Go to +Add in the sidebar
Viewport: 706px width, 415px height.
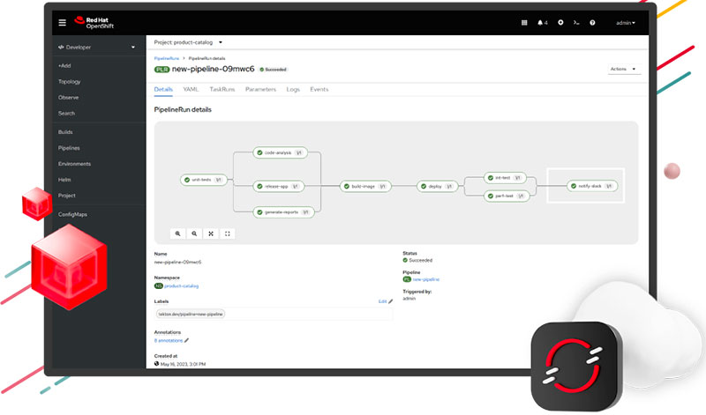[64, 66]
